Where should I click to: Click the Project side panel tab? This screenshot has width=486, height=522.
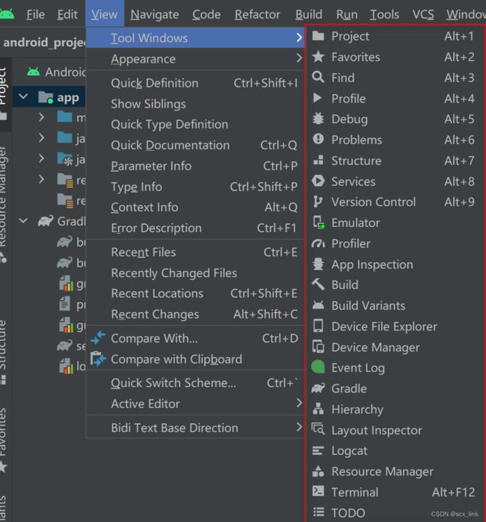(x=4, y=94)
